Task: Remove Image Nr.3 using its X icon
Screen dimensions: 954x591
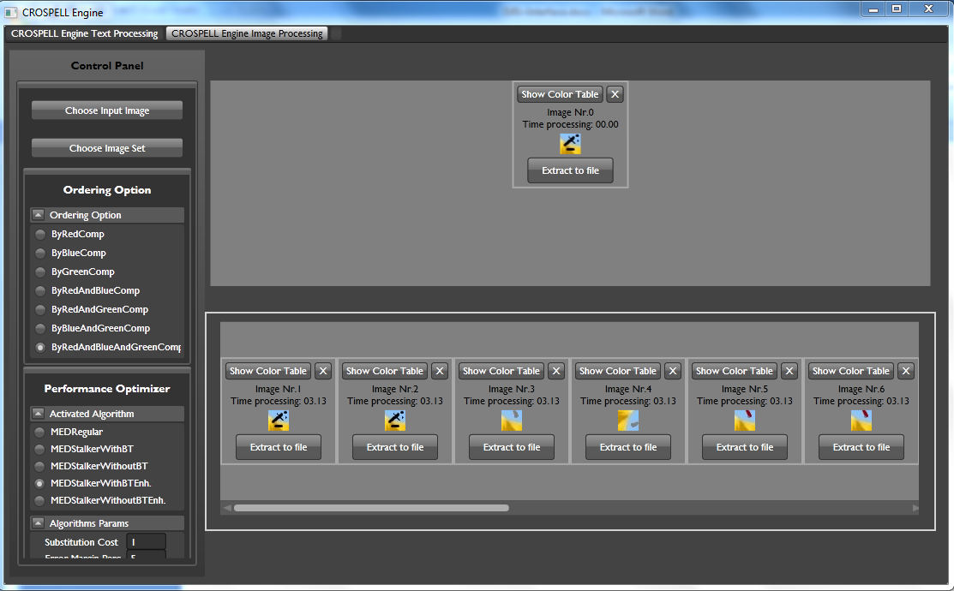Action: click(x=556, y=371)
